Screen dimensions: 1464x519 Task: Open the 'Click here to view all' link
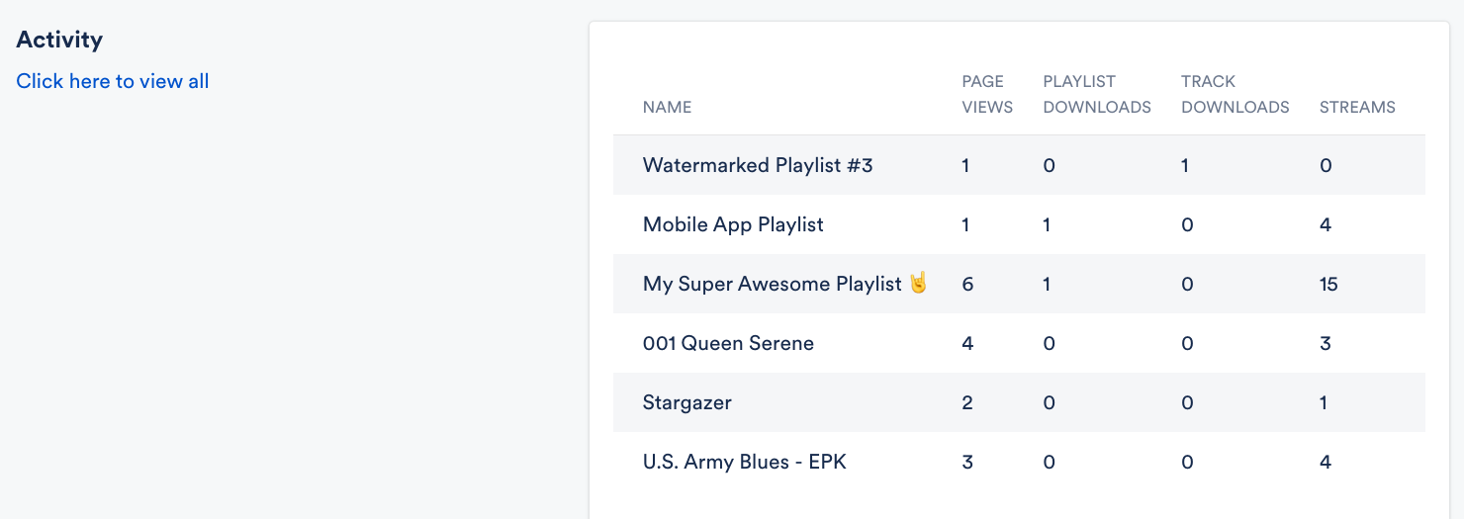point(113,81)
